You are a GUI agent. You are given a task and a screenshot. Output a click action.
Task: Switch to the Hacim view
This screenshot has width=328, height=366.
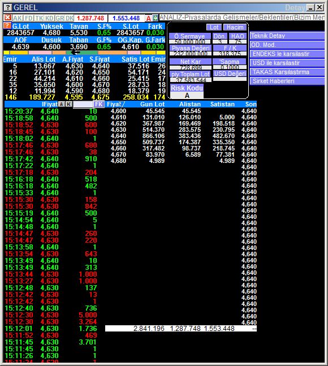(235, 27)
